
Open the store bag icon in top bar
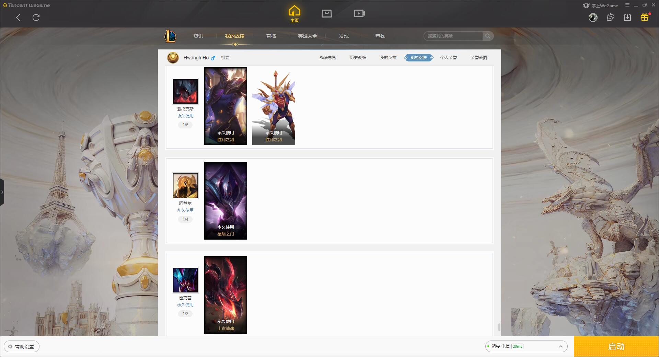(x=327, y=13)
